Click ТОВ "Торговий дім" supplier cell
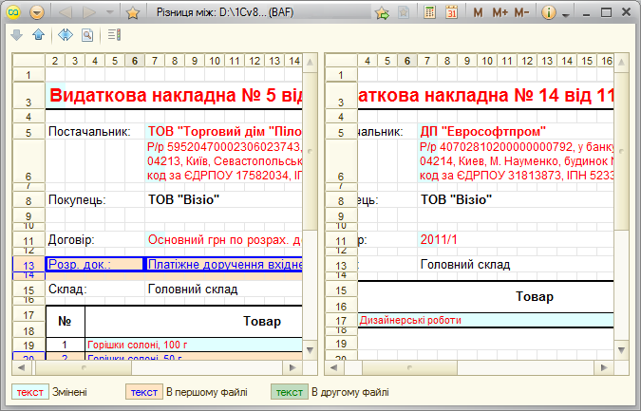641x411 pixels. pyautogui.click(x=224, y=132)
